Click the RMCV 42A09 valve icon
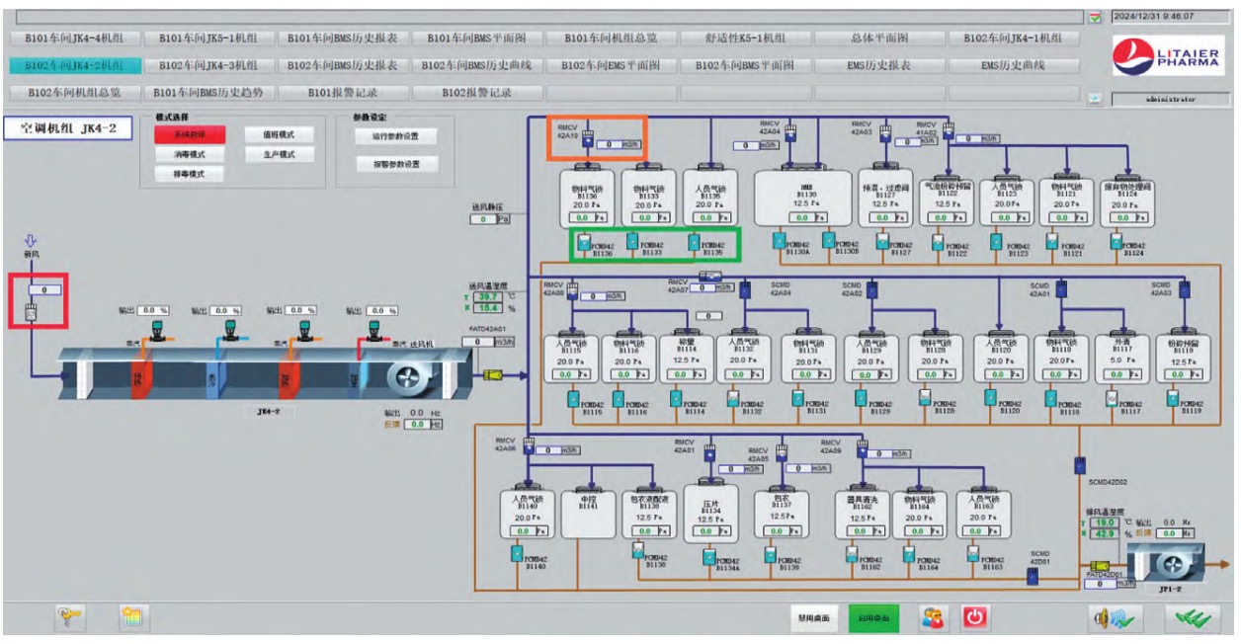 [863, 449]
